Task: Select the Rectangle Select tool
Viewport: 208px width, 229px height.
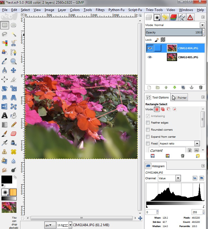Action: (x=5, y=25)
